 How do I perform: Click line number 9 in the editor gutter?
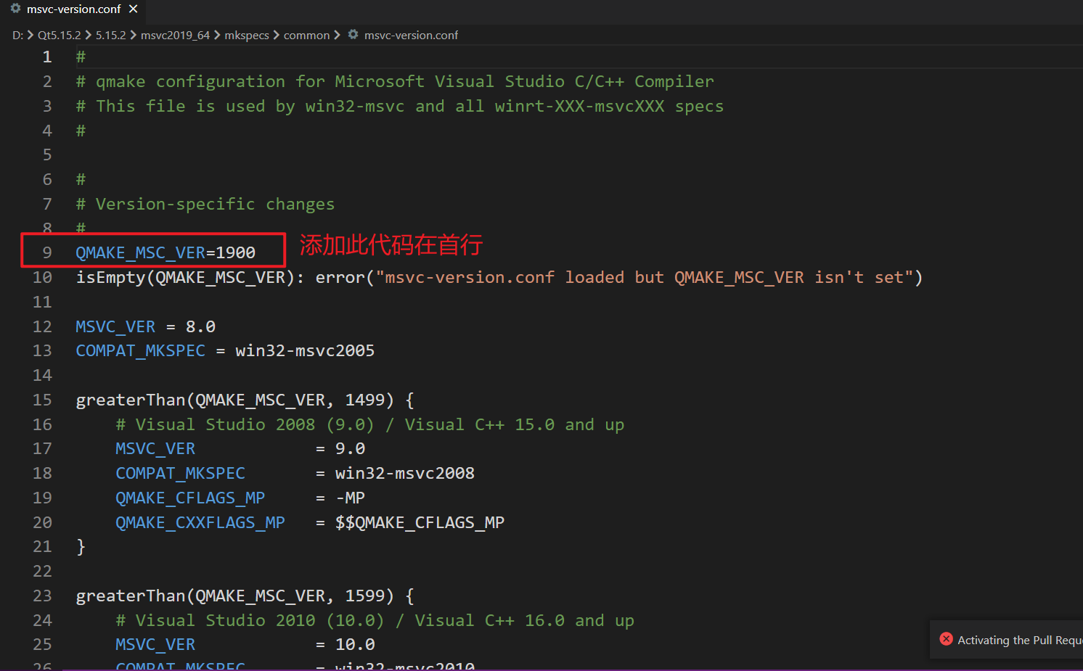coord(46,252)
